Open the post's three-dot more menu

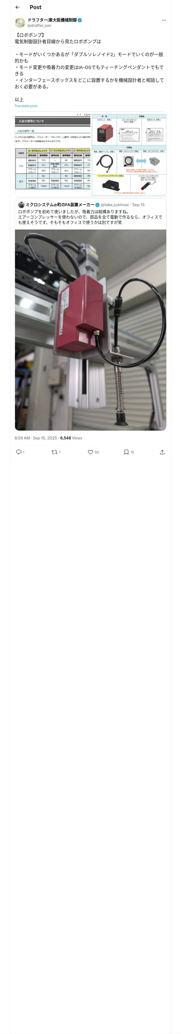tap(164, 20)
